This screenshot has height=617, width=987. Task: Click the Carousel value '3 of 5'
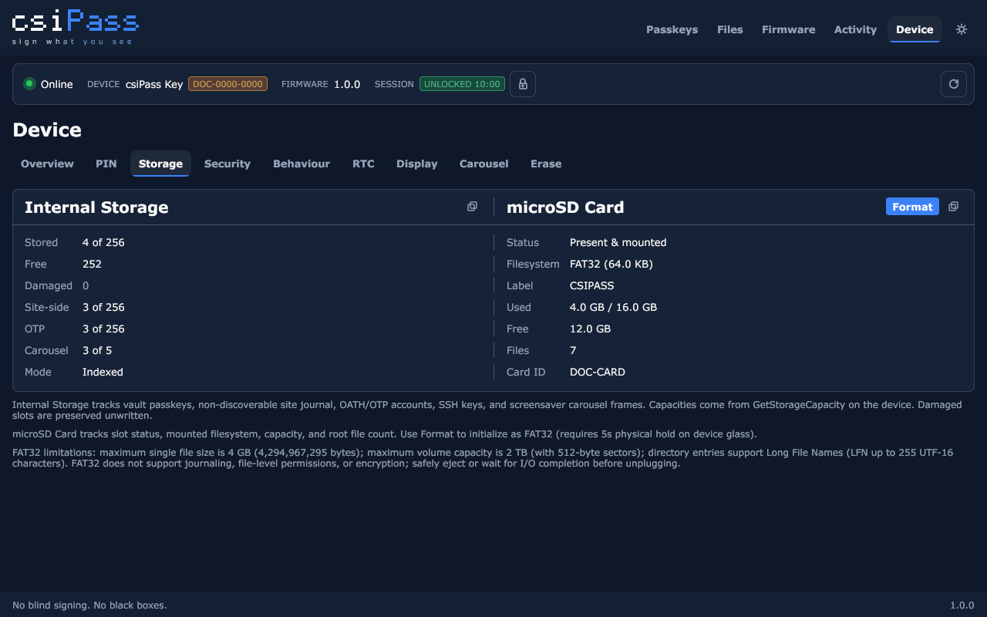tap(97, 350)
